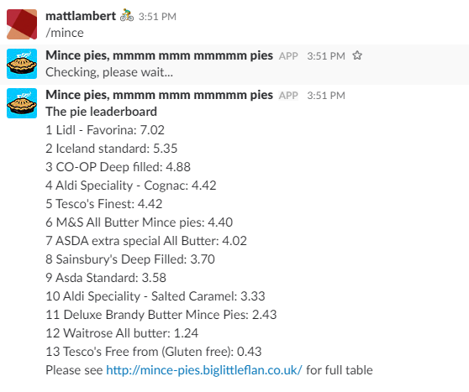Click mattlambert's red avatar image
This screenshot has width=469, height=392.
click(x=22, y=24)
